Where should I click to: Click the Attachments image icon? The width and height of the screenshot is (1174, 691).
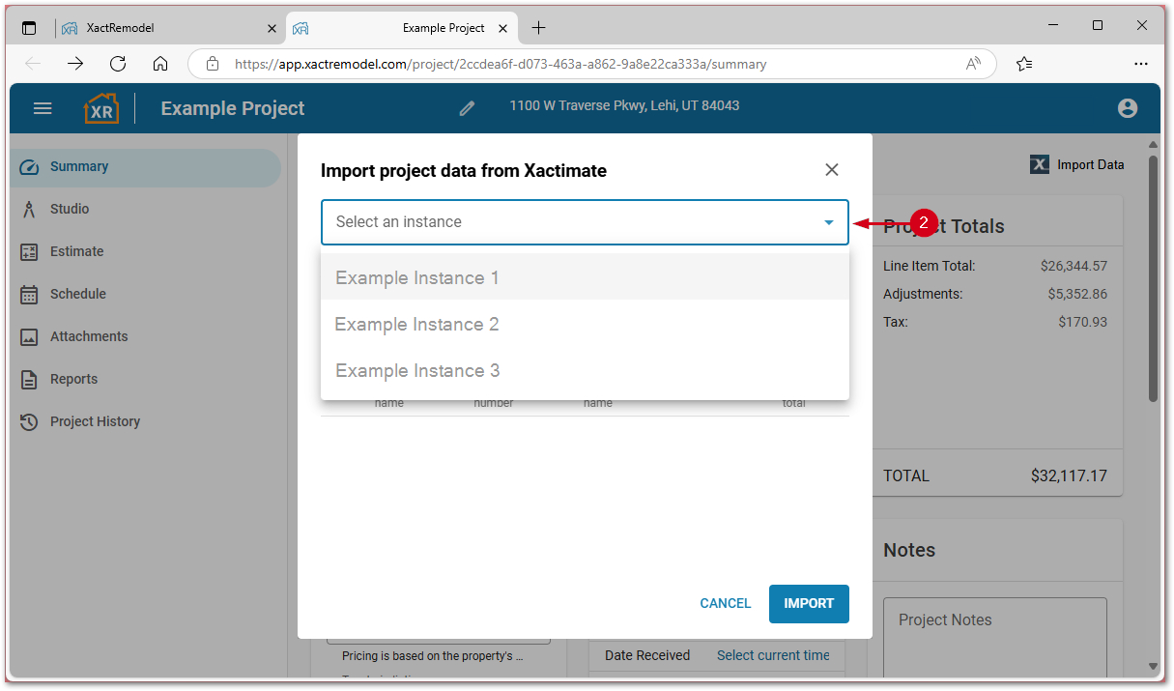29,336
